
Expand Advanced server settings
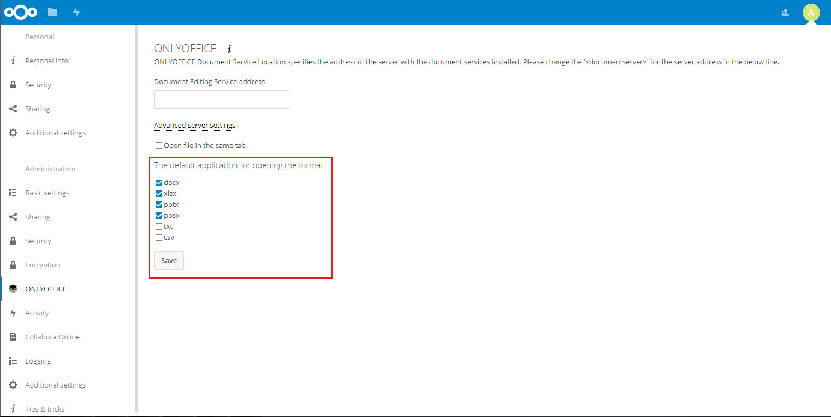194,125
